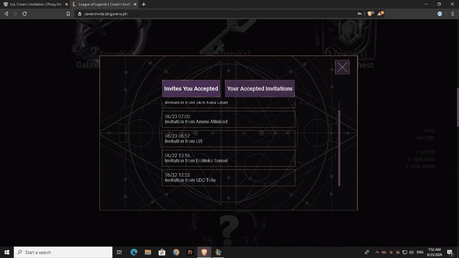Bookmark this page using bookmark icon
This screenshot has width=459, height=258.
(68, 14)
